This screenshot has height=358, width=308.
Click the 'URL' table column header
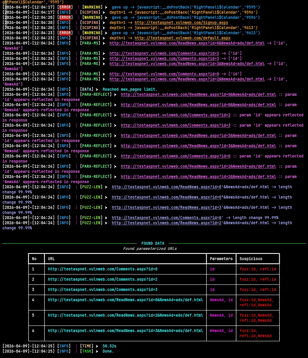[51, 259]
